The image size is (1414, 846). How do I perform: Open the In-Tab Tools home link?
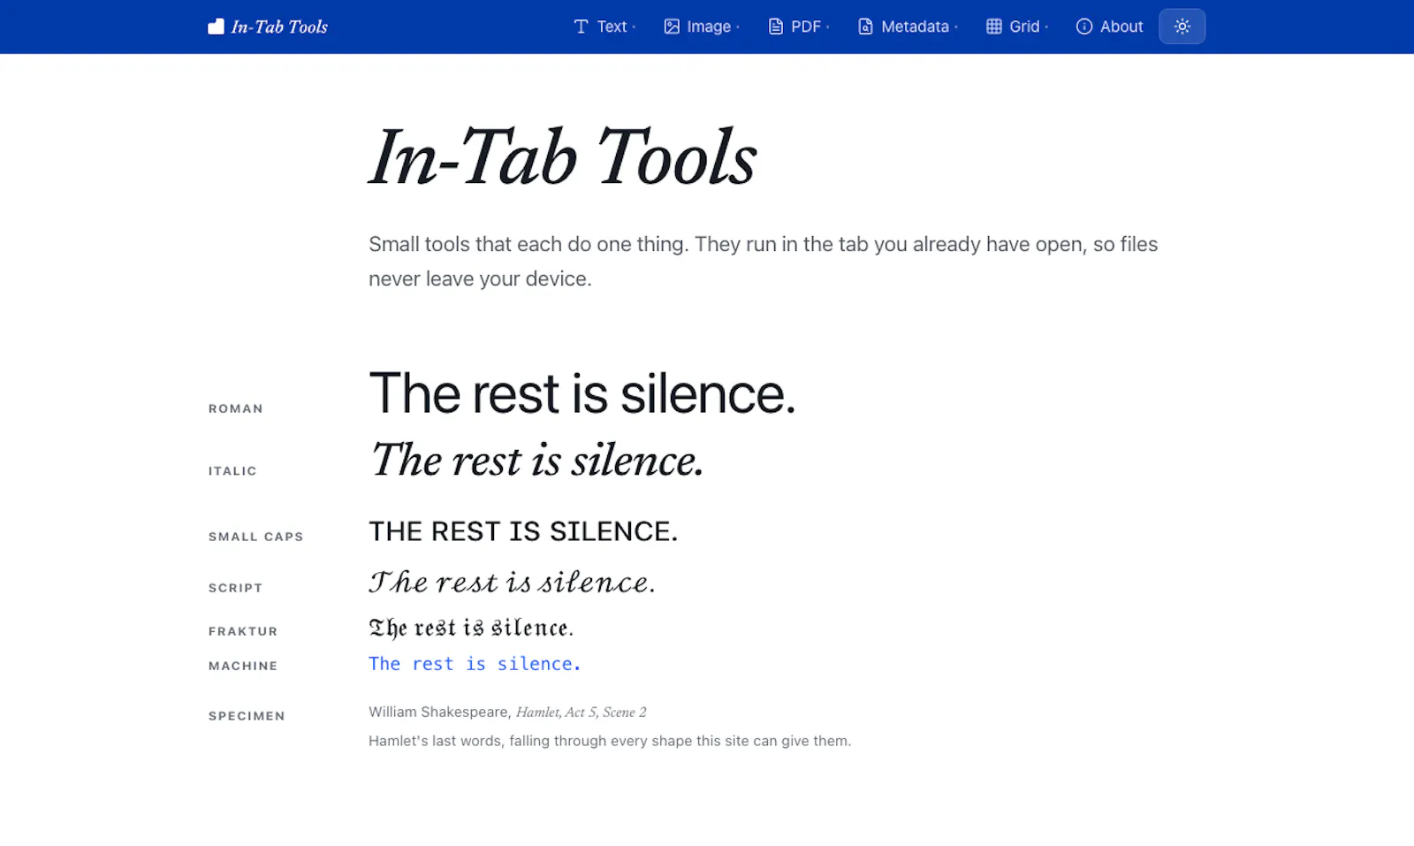(268, 27)
